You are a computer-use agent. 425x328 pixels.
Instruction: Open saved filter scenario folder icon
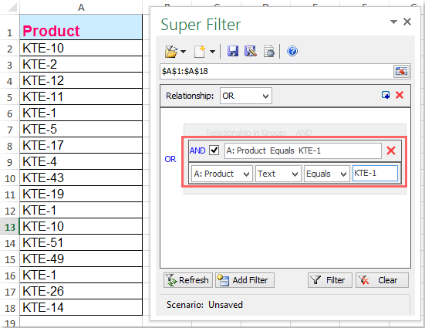tap(171, 51)
